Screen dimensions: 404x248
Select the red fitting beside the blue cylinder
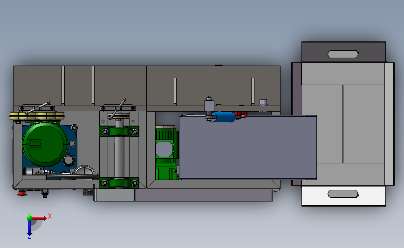(241, 114)
